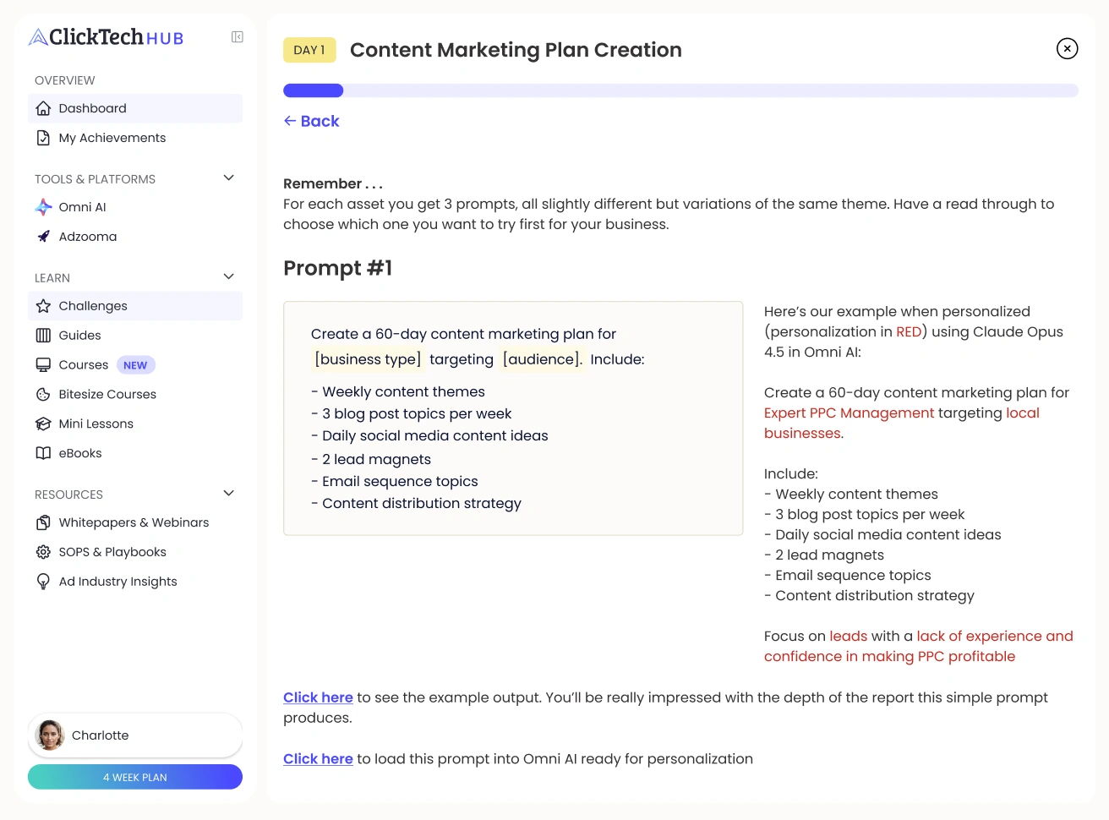
Task: Collapse the sidebar panel icon
Action: pyautogui.click(x=238, y=37)
